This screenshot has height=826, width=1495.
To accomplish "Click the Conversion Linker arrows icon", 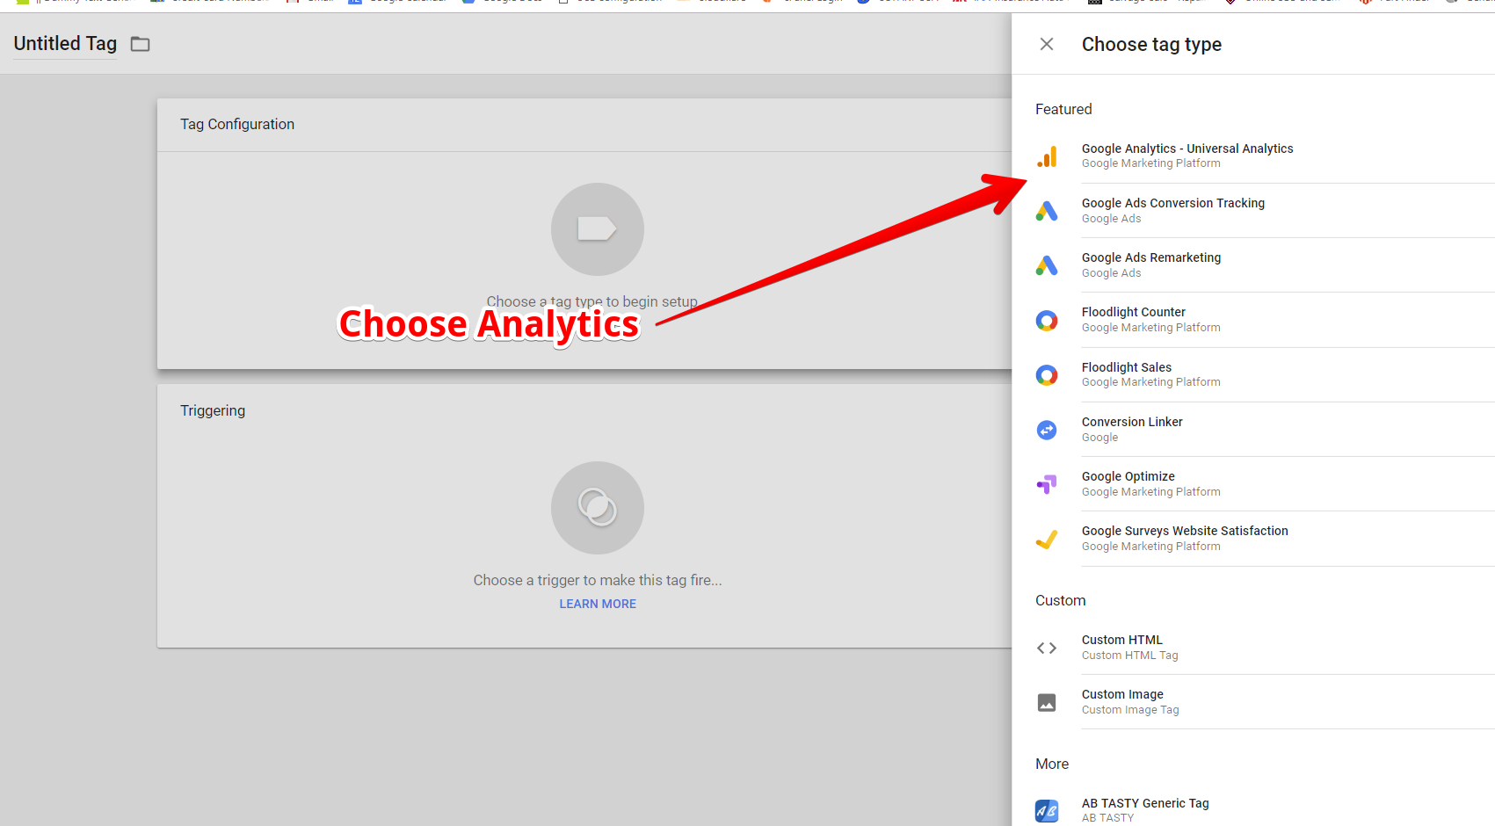I will pyautogui.click(x=1047, y=430).
